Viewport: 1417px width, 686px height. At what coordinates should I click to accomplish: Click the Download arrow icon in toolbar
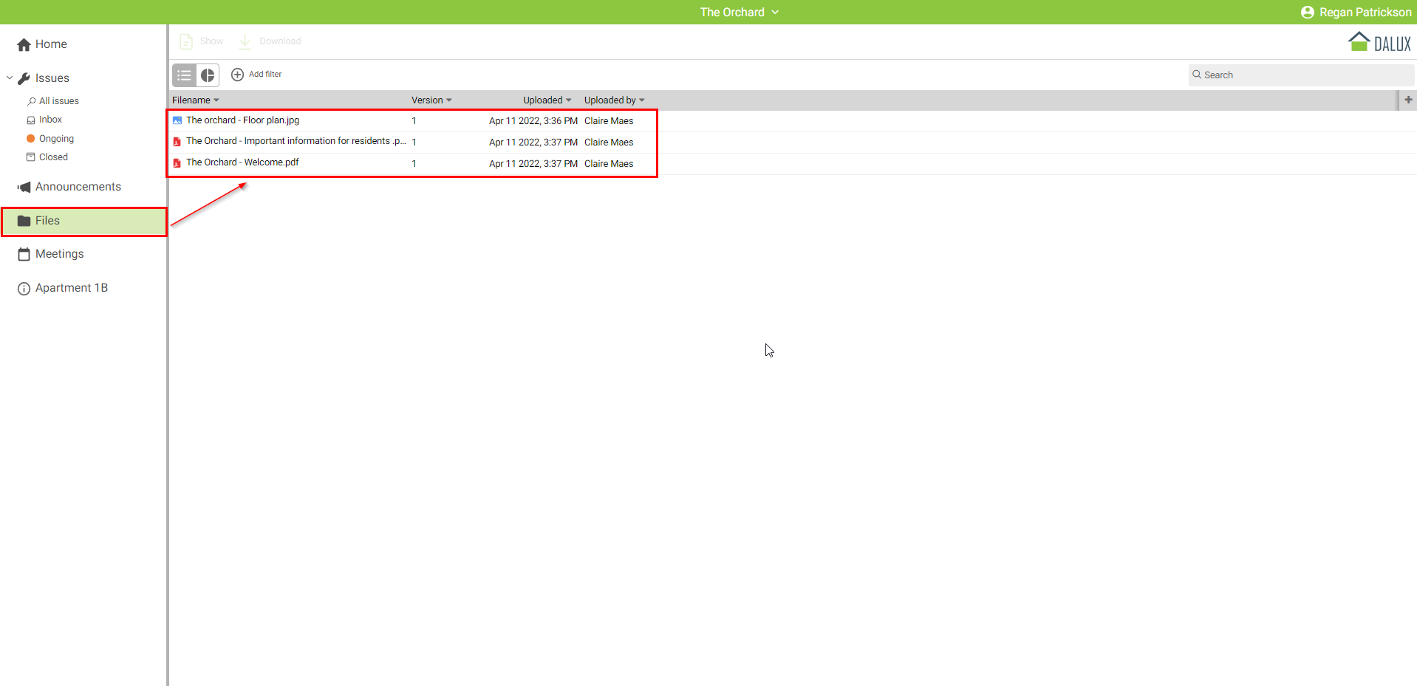point(245,41)
